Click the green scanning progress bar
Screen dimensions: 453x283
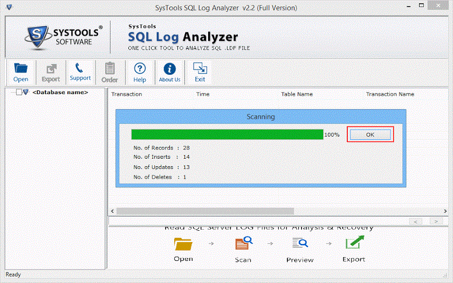[x=227, y=135]
